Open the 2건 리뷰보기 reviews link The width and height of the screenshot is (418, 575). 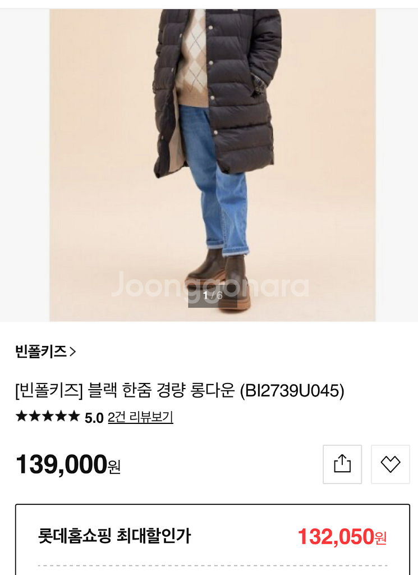pos(140,417)
